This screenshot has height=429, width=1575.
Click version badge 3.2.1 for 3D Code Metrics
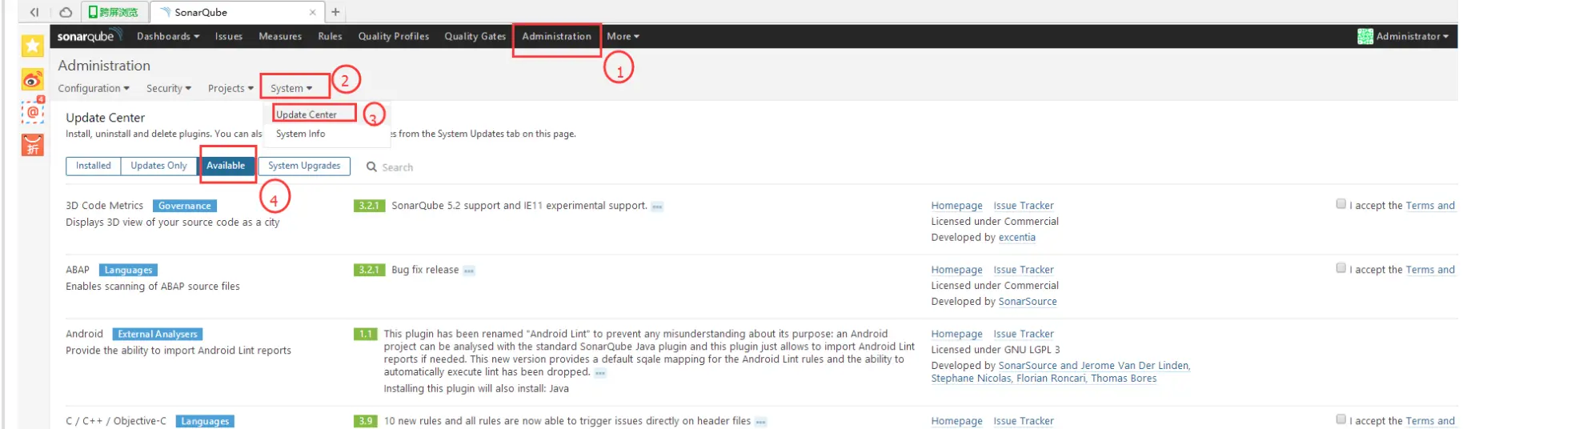(x=369, y=206)
